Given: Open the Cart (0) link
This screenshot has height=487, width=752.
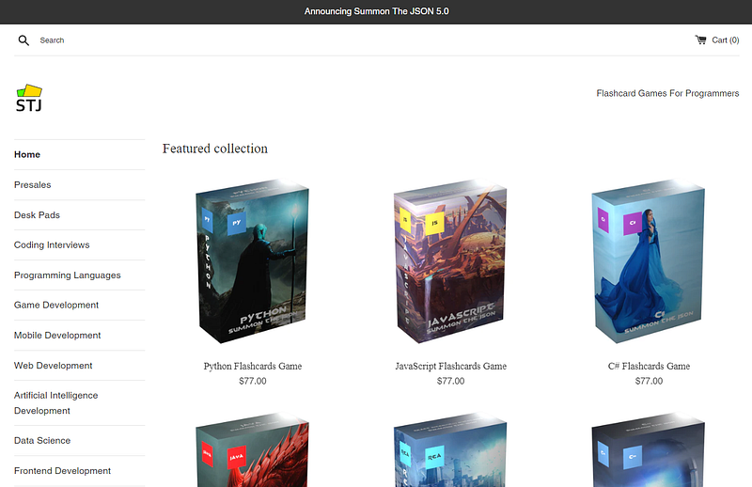Looking at the screenshot, I should pyautogui.click(x=717, y=39).
